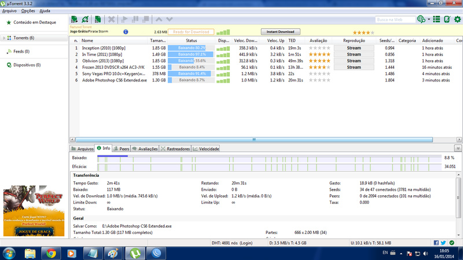Image resolution: width=463 pixels, height=260 pixels.
Task: Click the Remove torrent X icon
Action: (111, 20)
